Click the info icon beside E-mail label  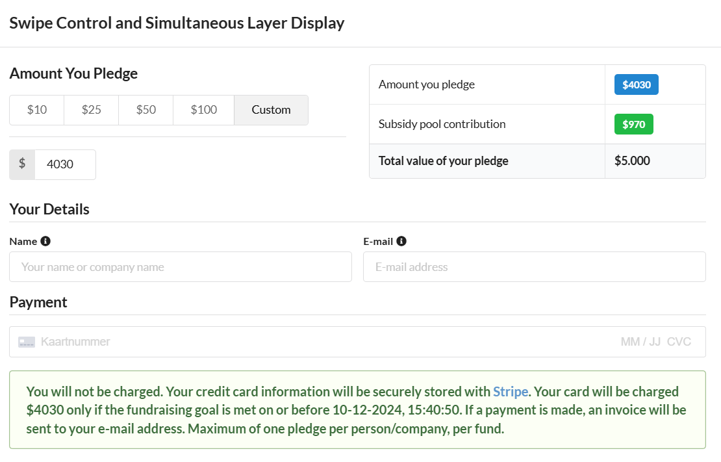pyautogui.click(x=401, y=241)
